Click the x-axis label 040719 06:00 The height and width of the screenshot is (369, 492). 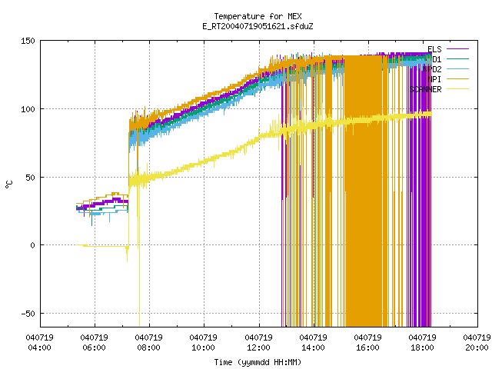(x=94, y=343)
